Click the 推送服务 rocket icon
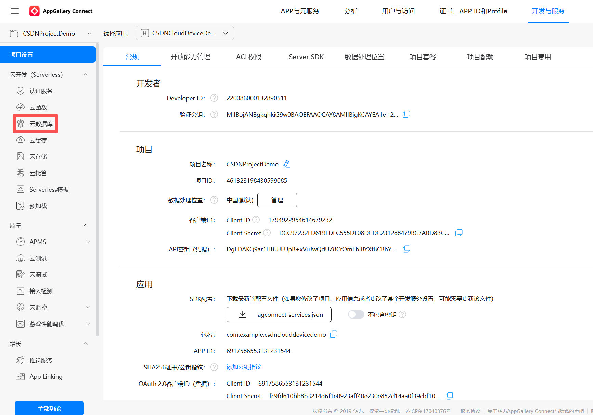The height and width of the screenshot is (415, 593). [x=21, y=360]
